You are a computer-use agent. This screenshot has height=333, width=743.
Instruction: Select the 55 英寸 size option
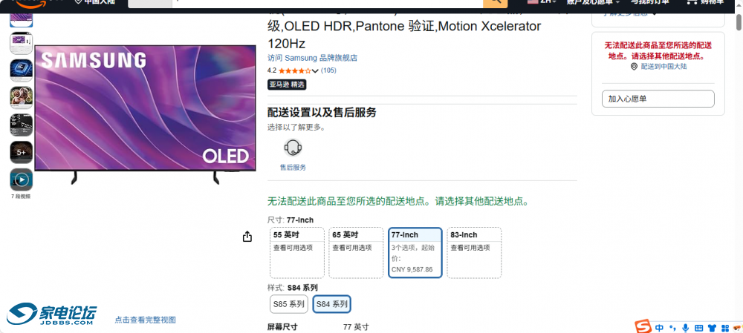[297, 252]
